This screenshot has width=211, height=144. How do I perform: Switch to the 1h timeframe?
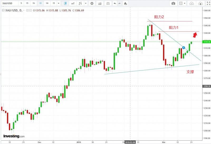(33, 3)
